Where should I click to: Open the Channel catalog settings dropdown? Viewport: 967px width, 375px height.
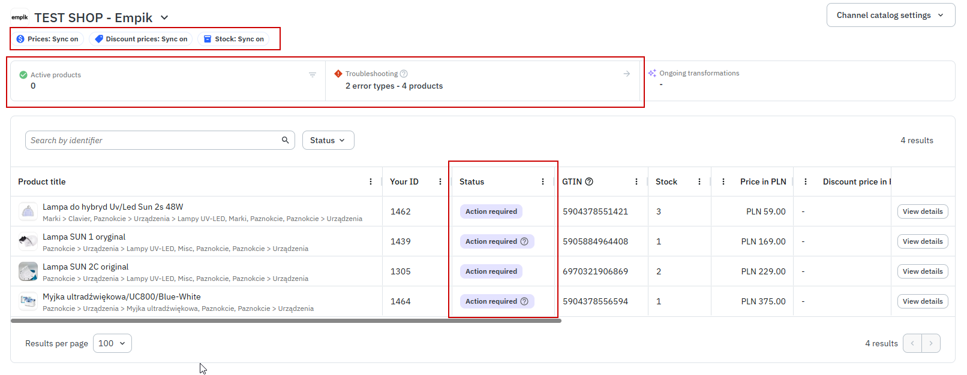pos(890,16)
